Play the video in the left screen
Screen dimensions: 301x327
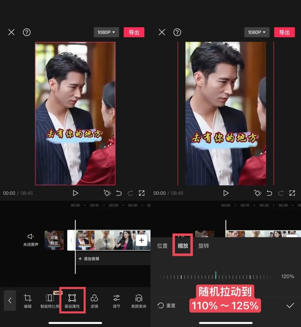[75, 193]
